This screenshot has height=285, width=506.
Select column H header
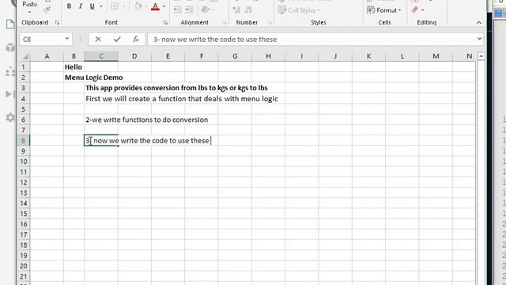[x=268, y=56]
